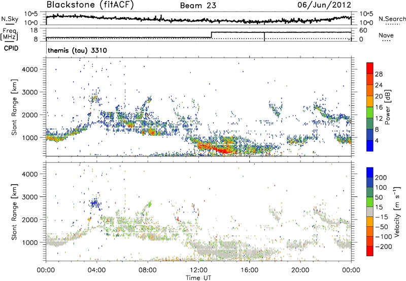The height and width of the screenshot is (281, 406).
Task: Click the '60' tick on Nave axis
Action: click(363, 30)
